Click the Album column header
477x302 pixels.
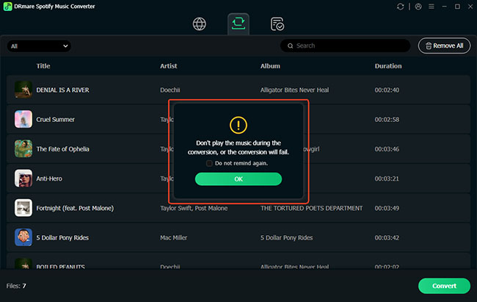tap(270, 66)
